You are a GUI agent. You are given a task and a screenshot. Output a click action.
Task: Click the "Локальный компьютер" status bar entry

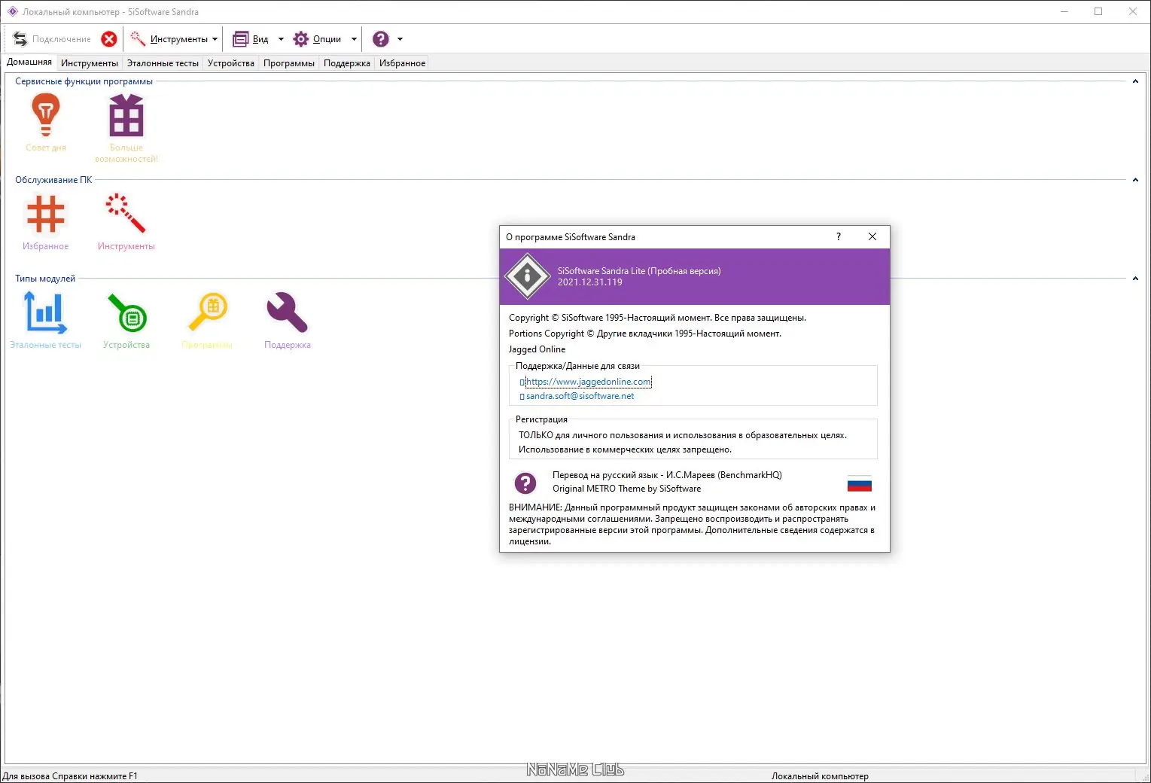click(820, 776)
